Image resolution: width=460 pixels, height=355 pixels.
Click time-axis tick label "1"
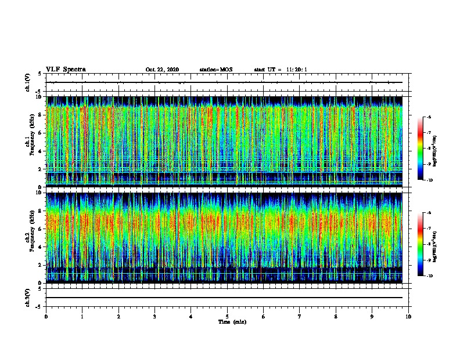[82, 317]
